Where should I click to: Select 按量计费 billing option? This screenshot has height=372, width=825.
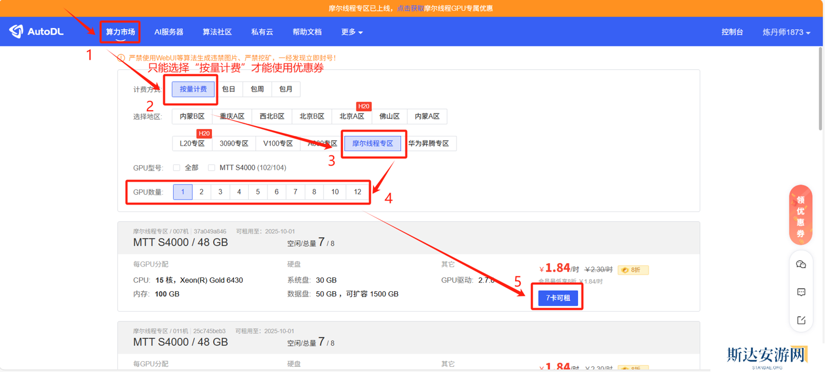[193, 89]
